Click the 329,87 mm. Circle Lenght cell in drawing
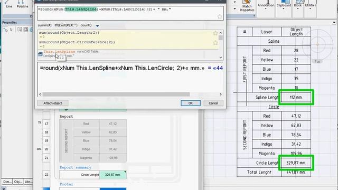 [296, 163]
